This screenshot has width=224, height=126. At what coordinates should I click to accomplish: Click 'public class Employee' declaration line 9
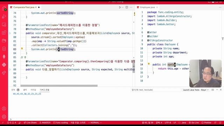pos(163,44)
